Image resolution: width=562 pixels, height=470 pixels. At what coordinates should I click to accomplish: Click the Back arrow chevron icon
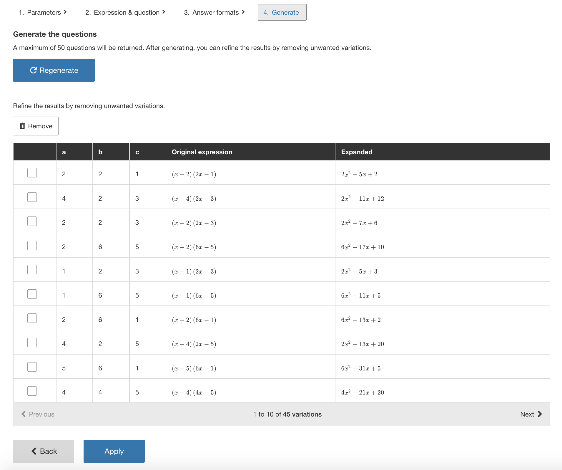pos(34,451)
